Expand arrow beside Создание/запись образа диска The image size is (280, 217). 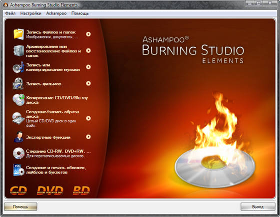tap(88, 118)
